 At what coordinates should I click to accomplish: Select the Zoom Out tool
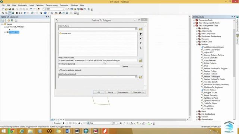(6, 13)
